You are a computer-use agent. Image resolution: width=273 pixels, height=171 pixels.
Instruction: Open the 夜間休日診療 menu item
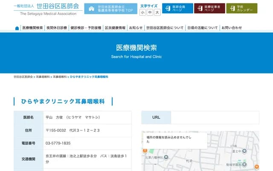click(x=56, y=28)
